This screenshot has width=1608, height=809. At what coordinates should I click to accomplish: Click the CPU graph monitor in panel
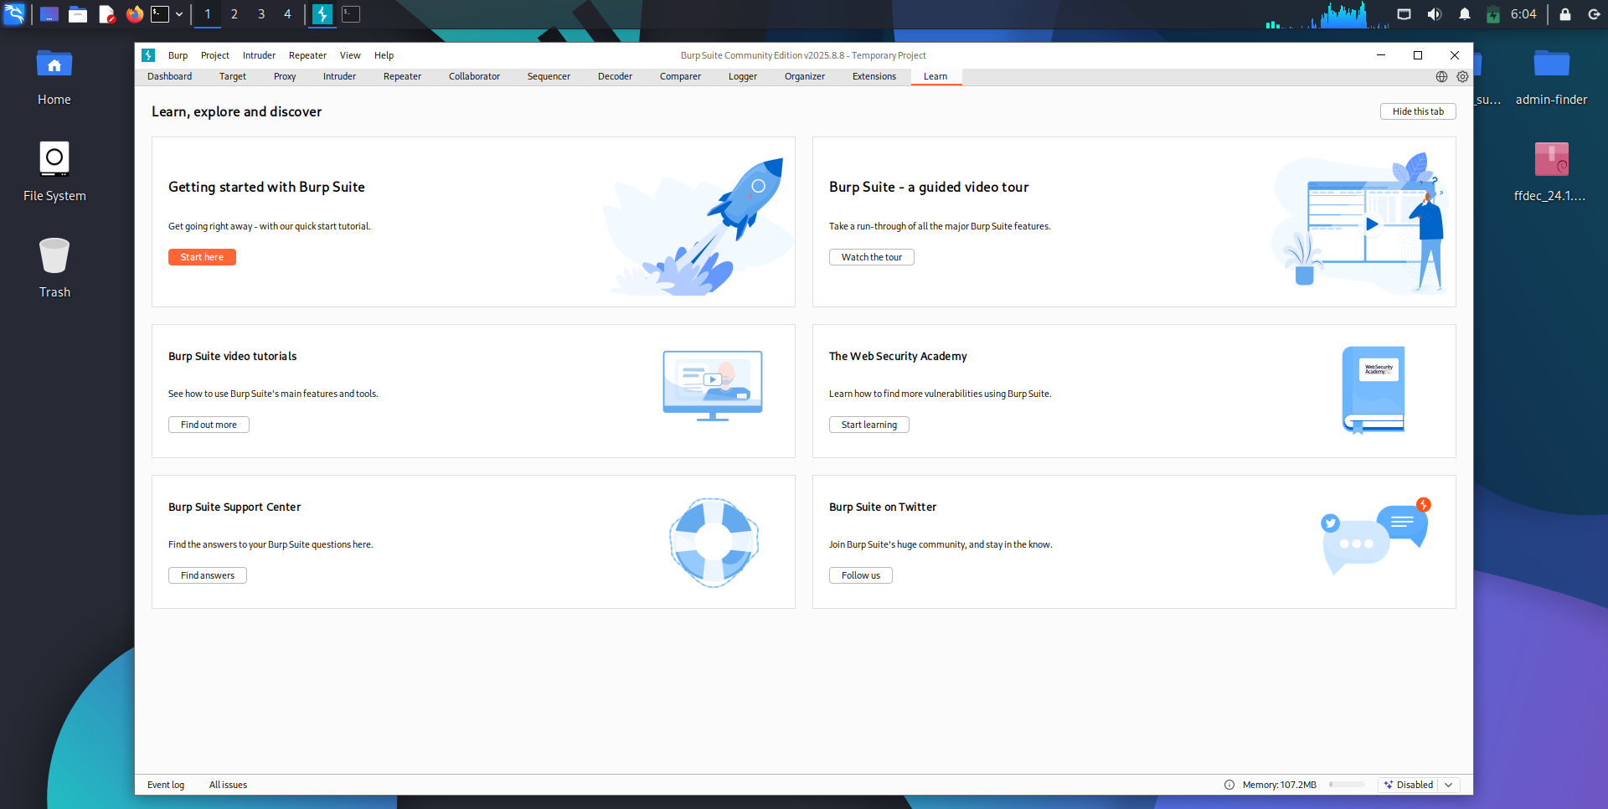(x=1327, y=14)
